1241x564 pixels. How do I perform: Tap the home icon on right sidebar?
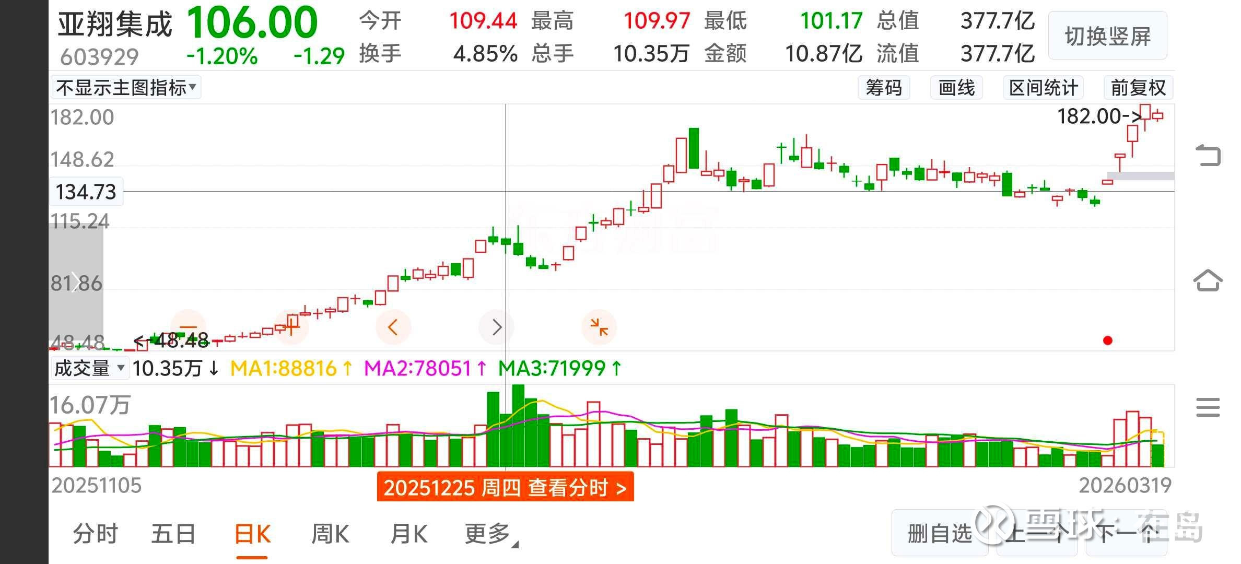click(1208, 280)
